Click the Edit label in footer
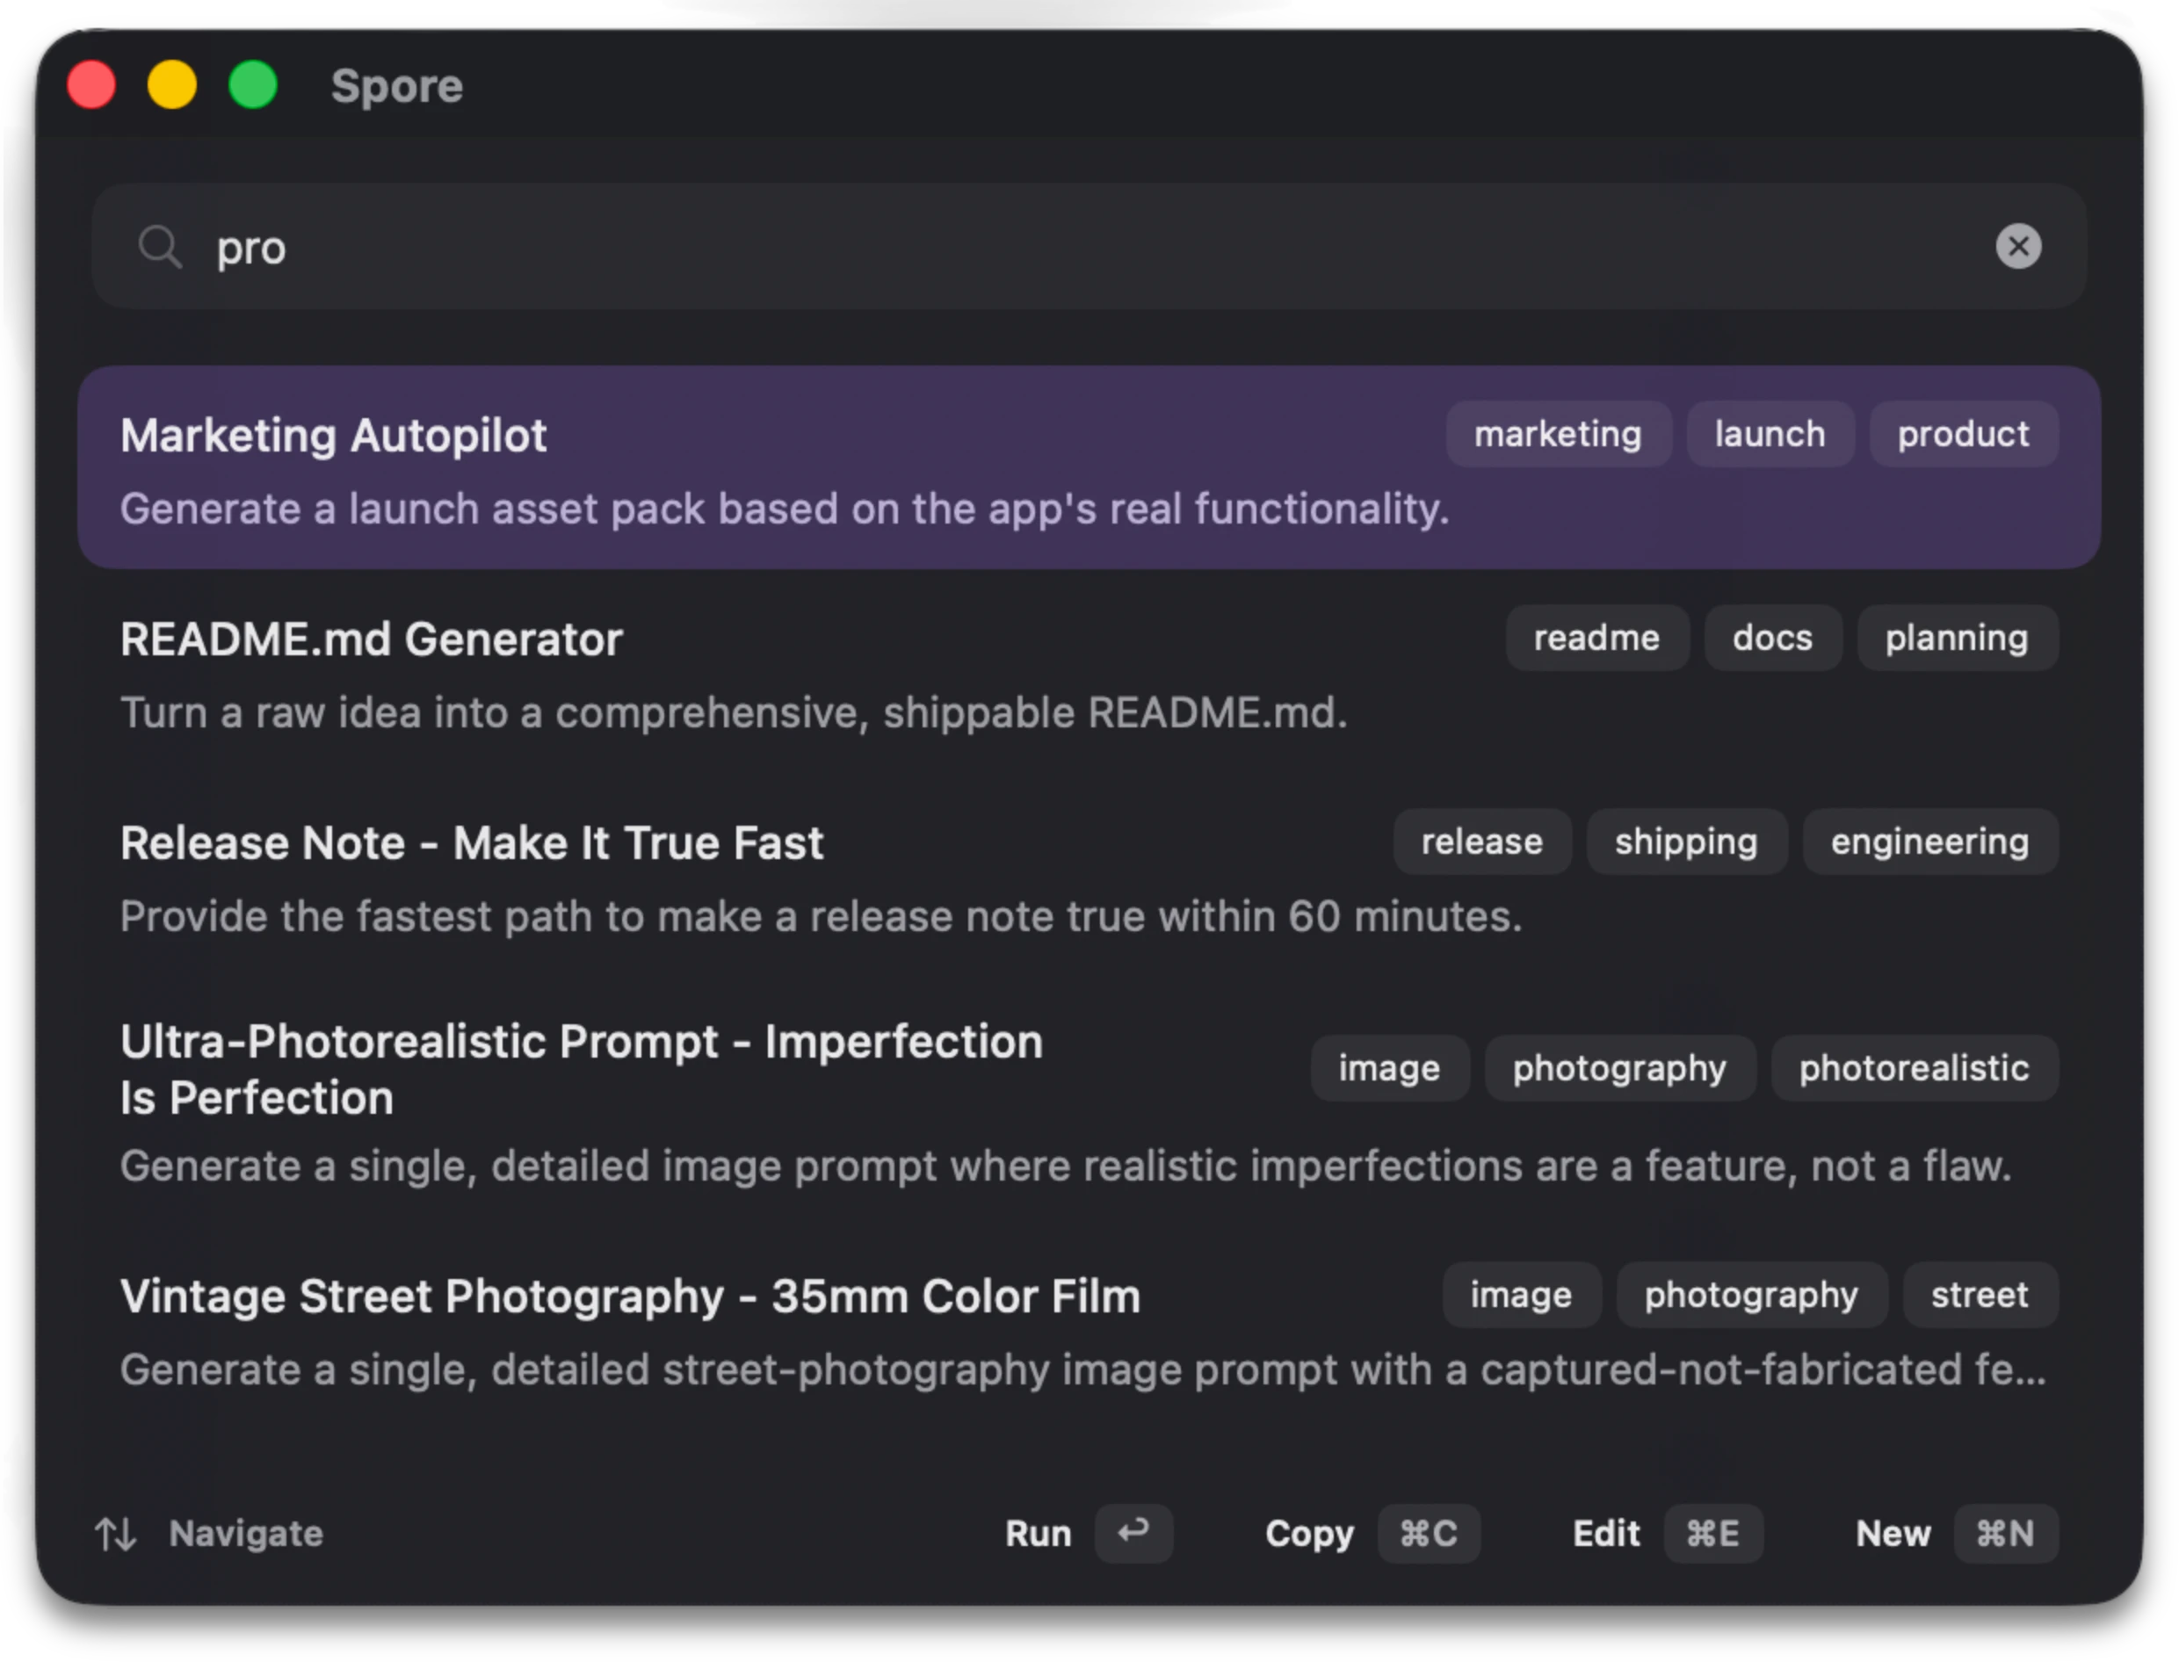 [x=1605, y=1534]
